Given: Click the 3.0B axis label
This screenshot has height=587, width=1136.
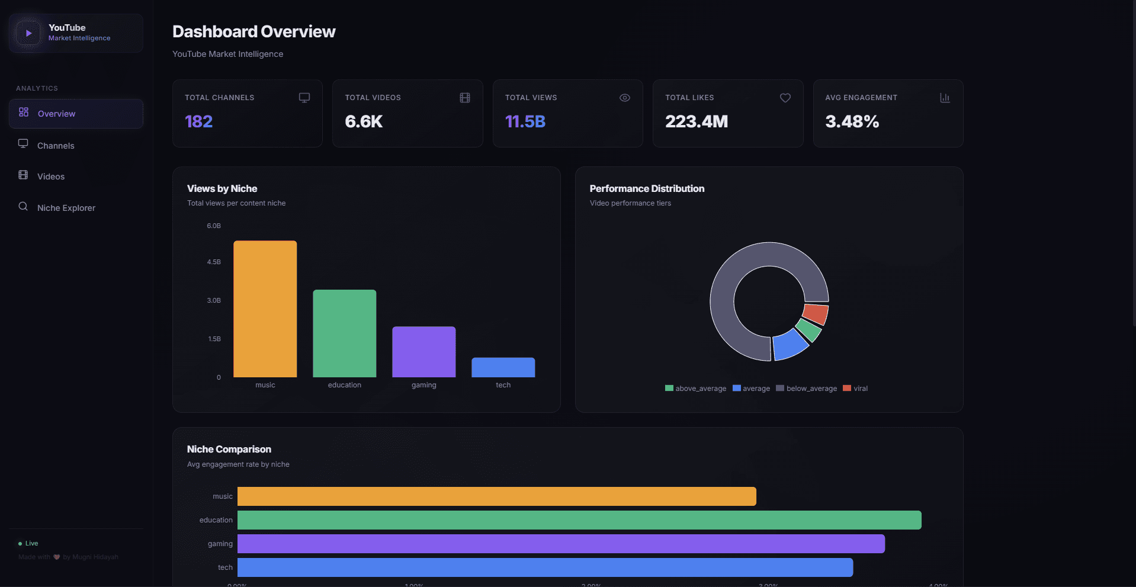Looking at the screenshot, I should click(214, 300).
